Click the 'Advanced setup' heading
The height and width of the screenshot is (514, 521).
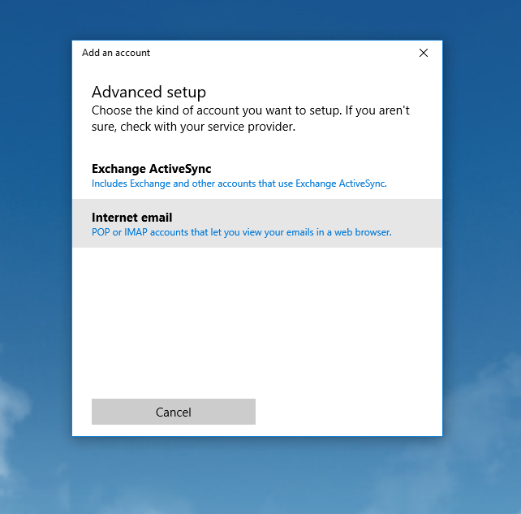tap(149, 92)
